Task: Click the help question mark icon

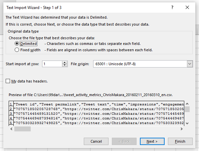Action: tap(172, 7)
